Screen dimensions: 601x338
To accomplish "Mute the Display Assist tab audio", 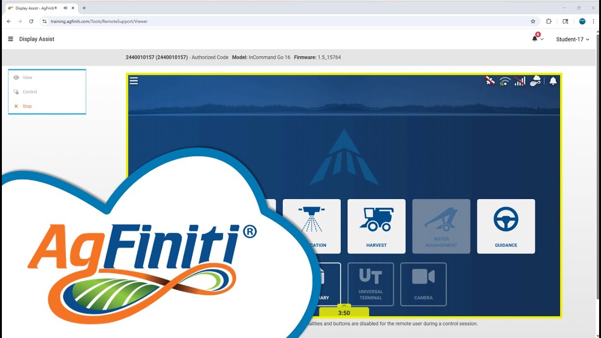I will [65, 8].
